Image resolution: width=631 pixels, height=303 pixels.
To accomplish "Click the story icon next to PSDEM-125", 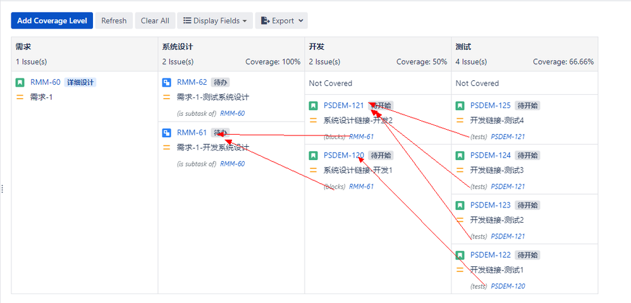I will click(x=460, y=106).
